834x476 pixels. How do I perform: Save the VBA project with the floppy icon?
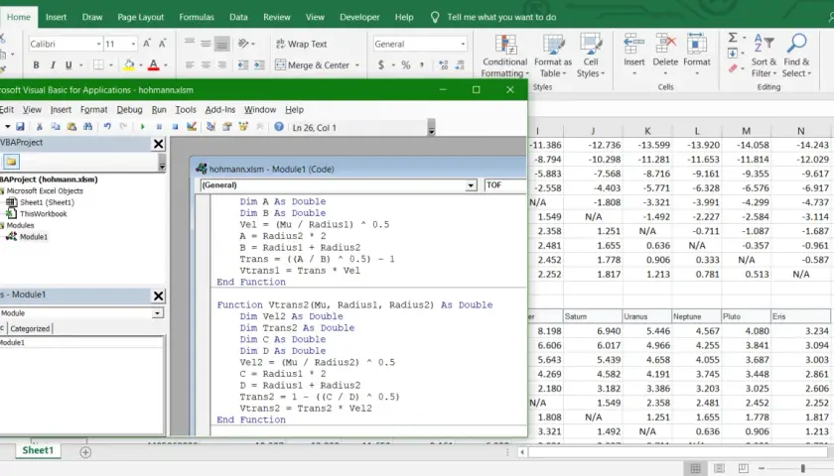[20, 127]
